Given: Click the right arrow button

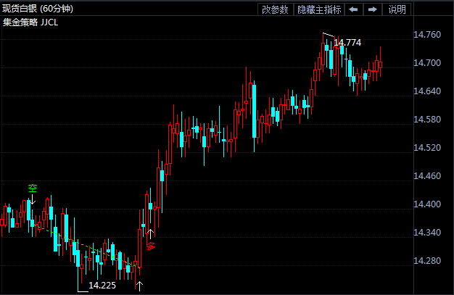Looking at the screenshot, I should pyautogui.click(x=373, y=9).
